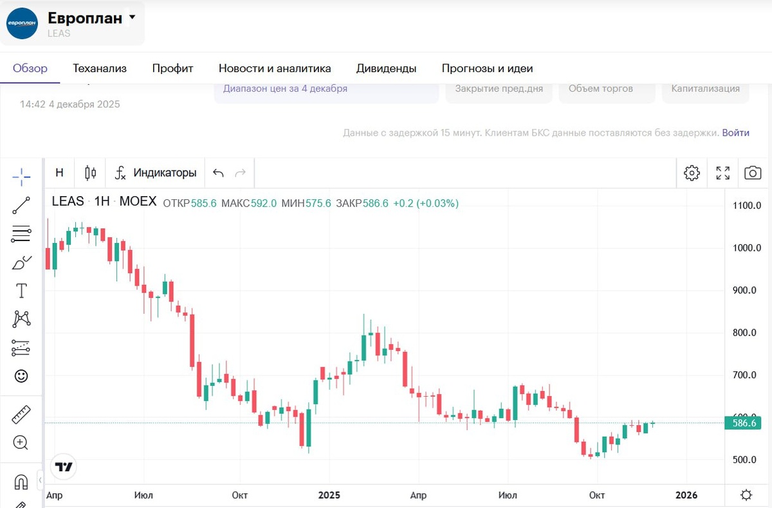Image resolution: width=772 pixels, height=508 pixels.
Task: Click the +0.2 (+0.03%) change value
Action: pyautogui.click(x=425, y=203)
